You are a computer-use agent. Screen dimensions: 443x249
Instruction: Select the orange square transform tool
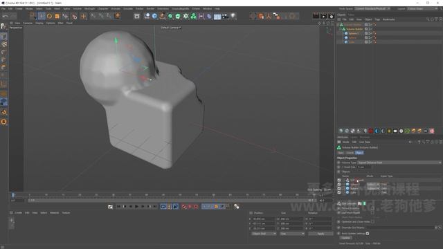coord(57,16)
